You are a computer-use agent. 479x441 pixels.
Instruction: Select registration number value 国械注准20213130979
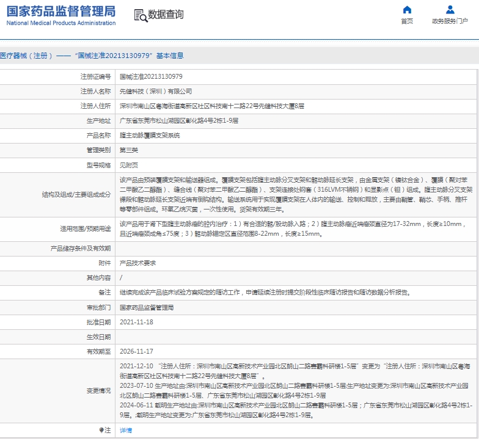(x=151, y=77)
